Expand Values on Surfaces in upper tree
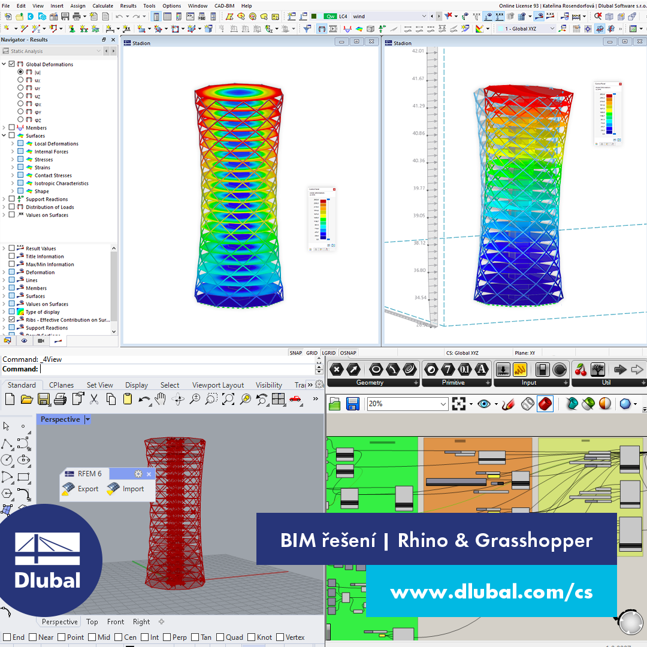 pyautogui.click(x=4, y=214)
